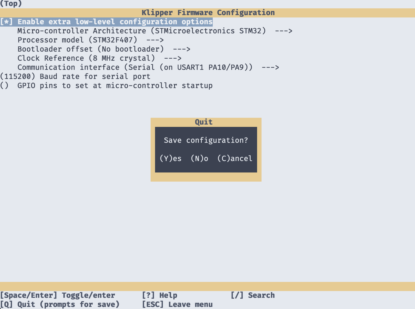Click the [ESC] Leave menu hint
415x309 pixels.
click(177, 305)
